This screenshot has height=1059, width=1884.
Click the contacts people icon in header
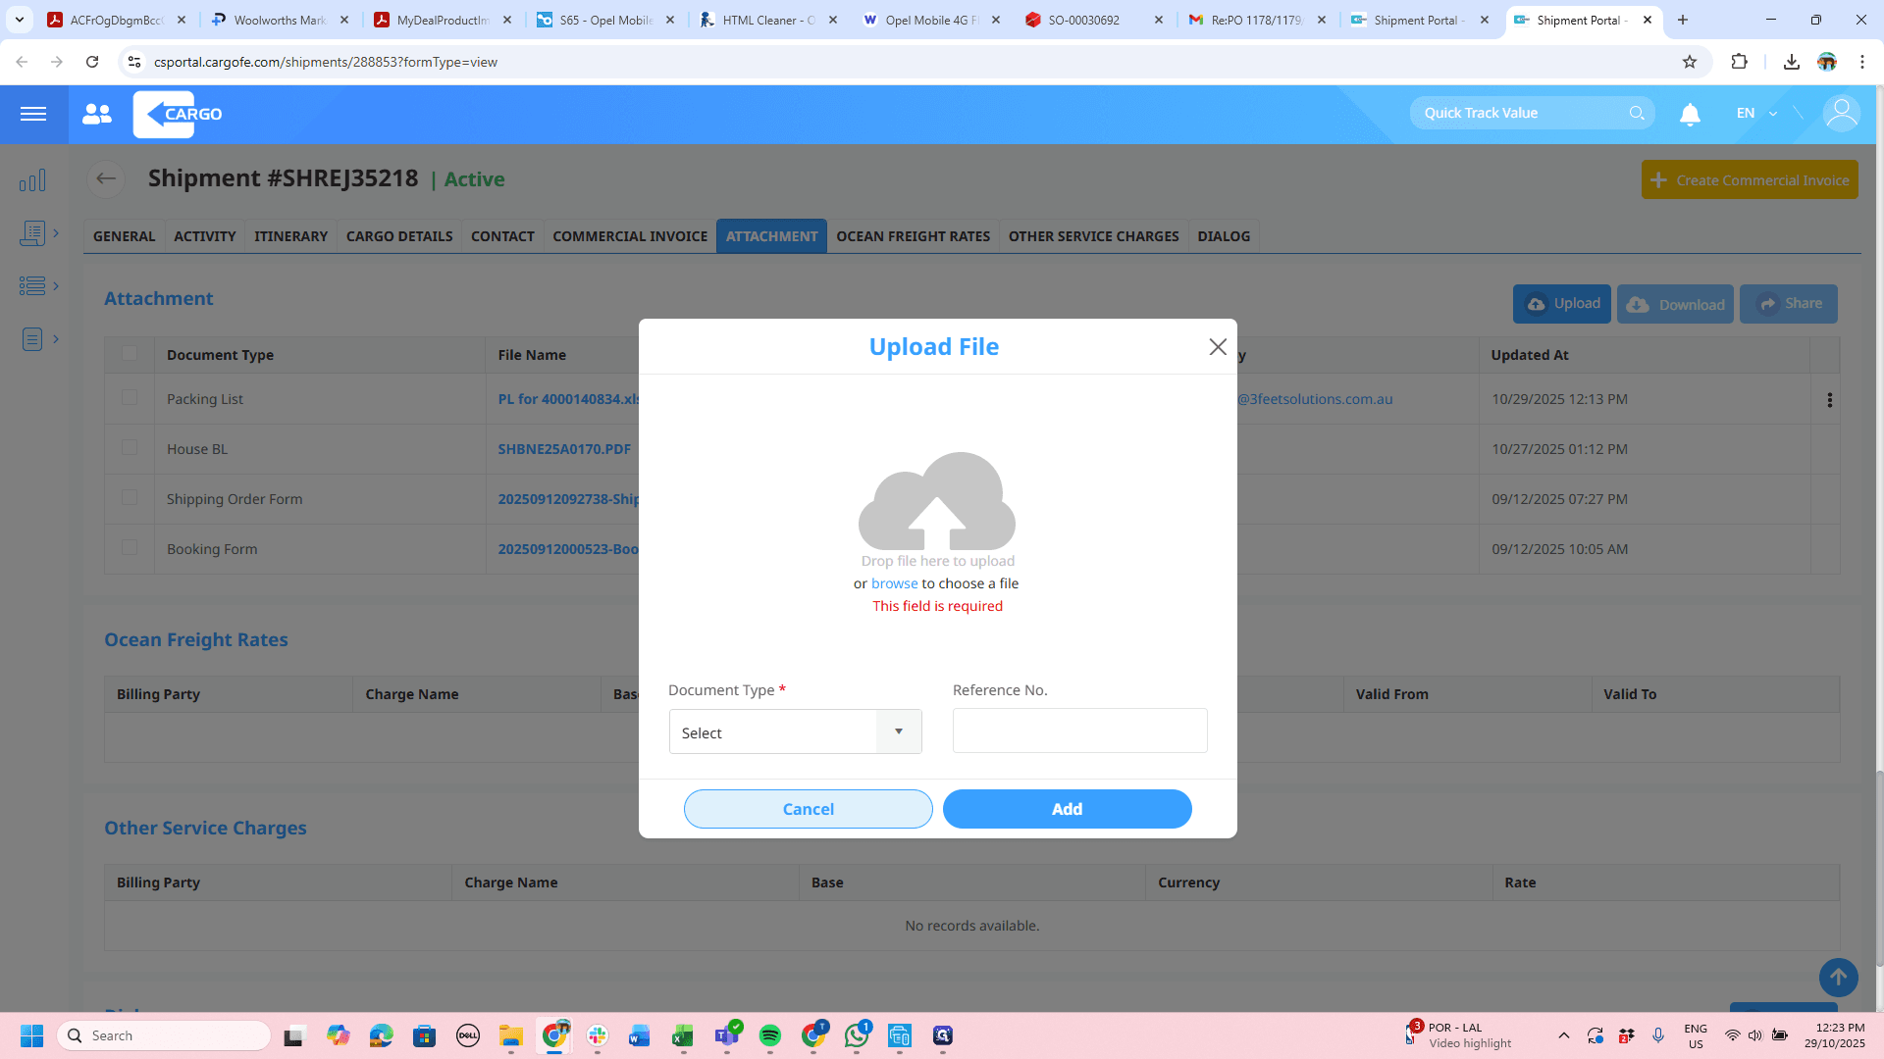pos(97,114)
